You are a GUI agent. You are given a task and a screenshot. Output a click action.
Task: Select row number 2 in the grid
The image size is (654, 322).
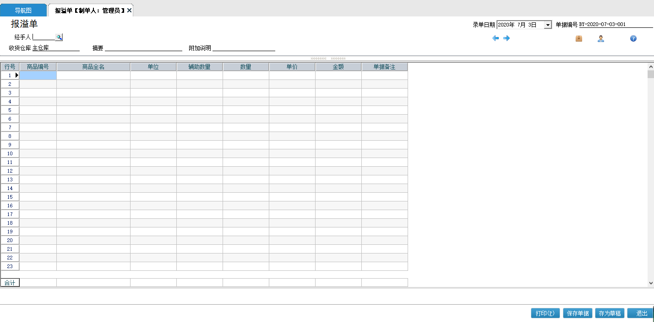tap(10, 84)
